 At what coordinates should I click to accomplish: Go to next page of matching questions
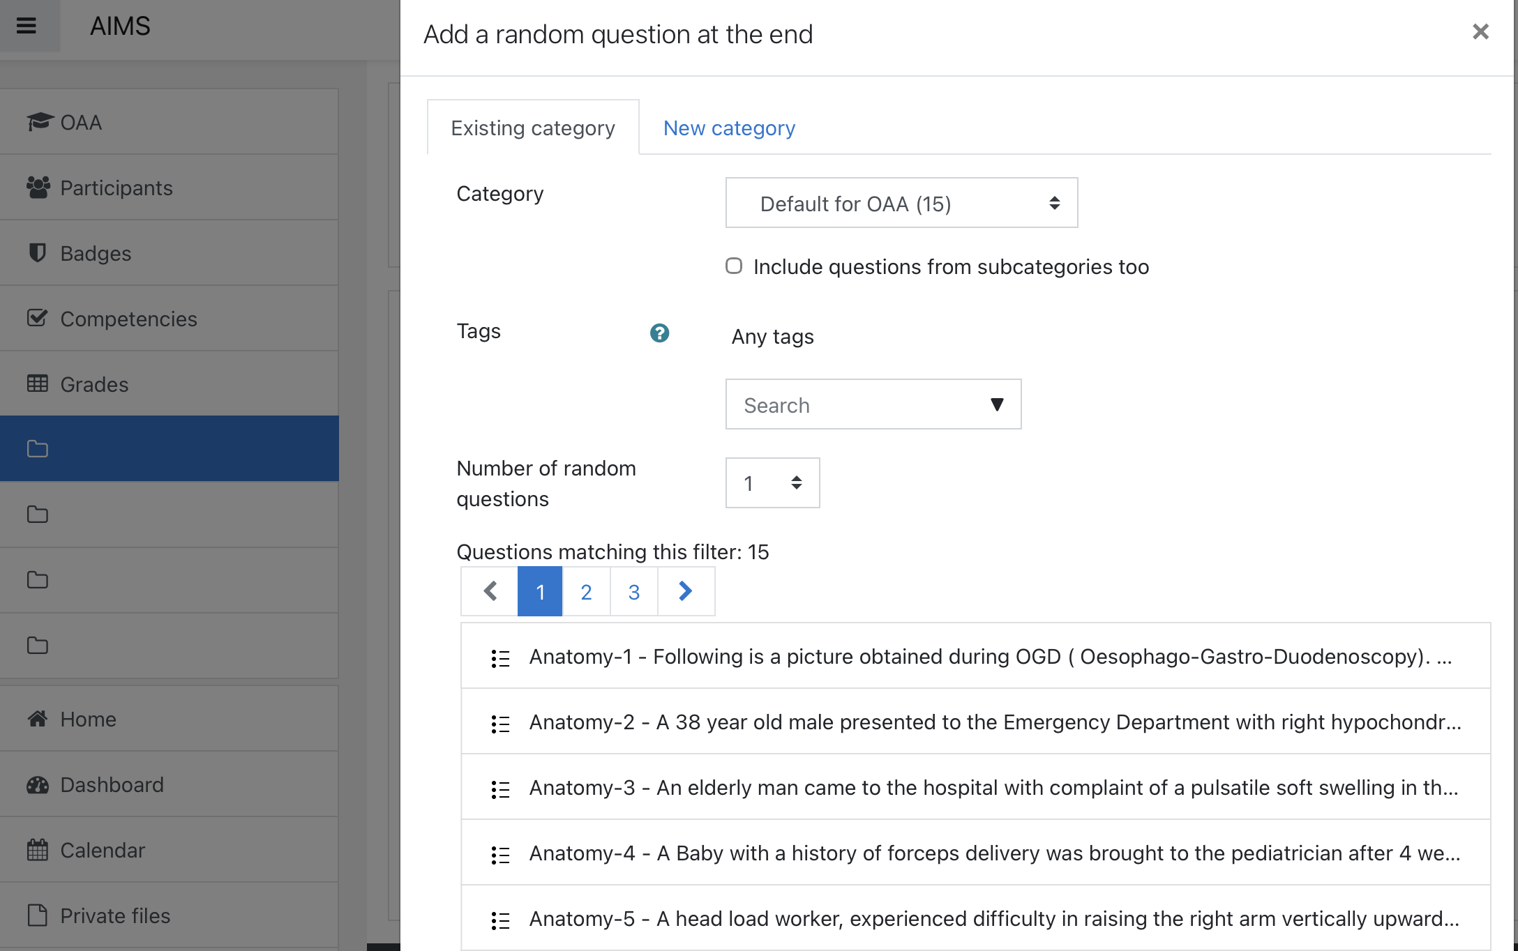click(686, 591)
